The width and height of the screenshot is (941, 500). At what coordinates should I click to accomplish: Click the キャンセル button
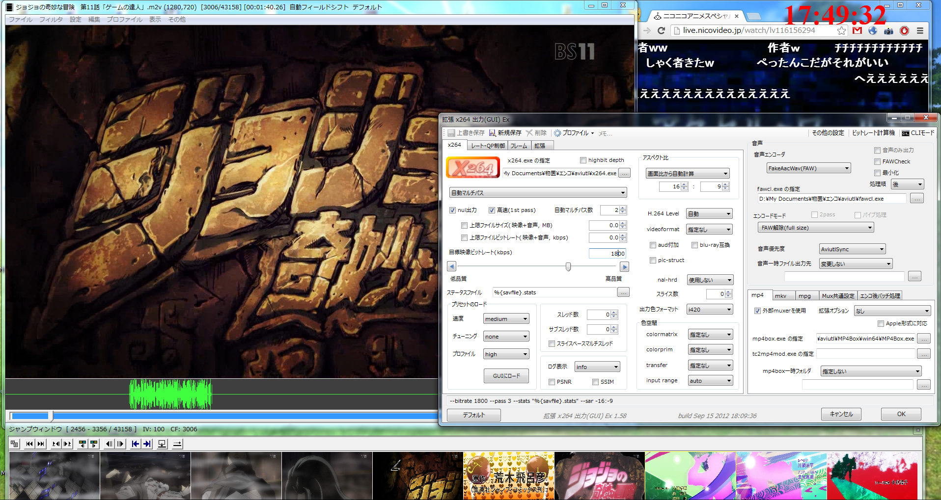841,414
